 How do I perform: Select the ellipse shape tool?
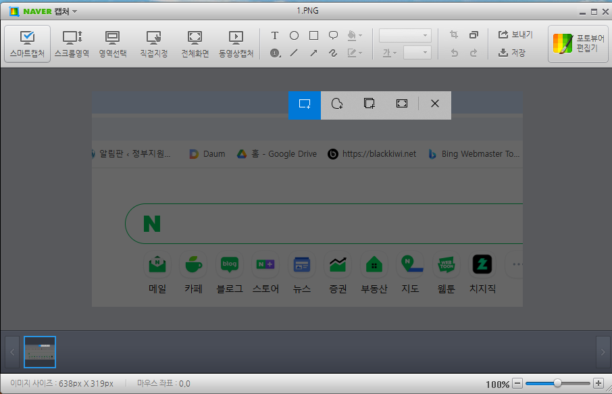(295, 36)
